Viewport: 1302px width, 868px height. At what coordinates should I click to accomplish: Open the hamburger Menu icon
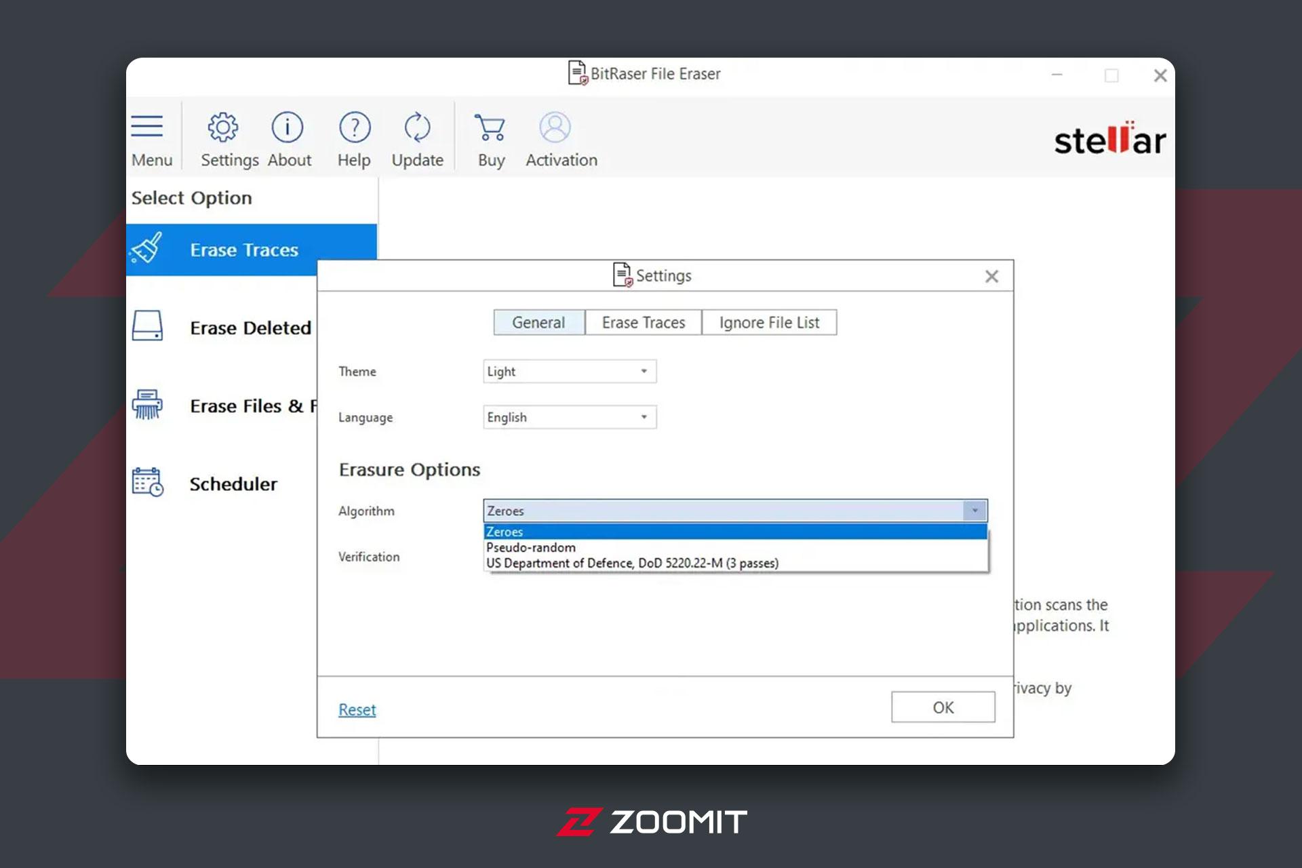click(147, 127)
